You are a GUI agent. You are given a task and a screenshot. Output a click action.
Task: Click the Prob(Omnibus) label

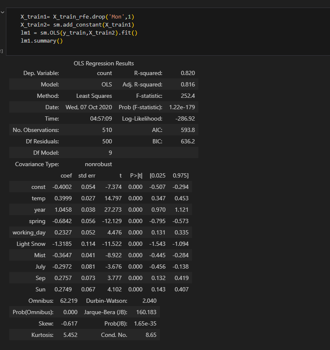[33, 312]
